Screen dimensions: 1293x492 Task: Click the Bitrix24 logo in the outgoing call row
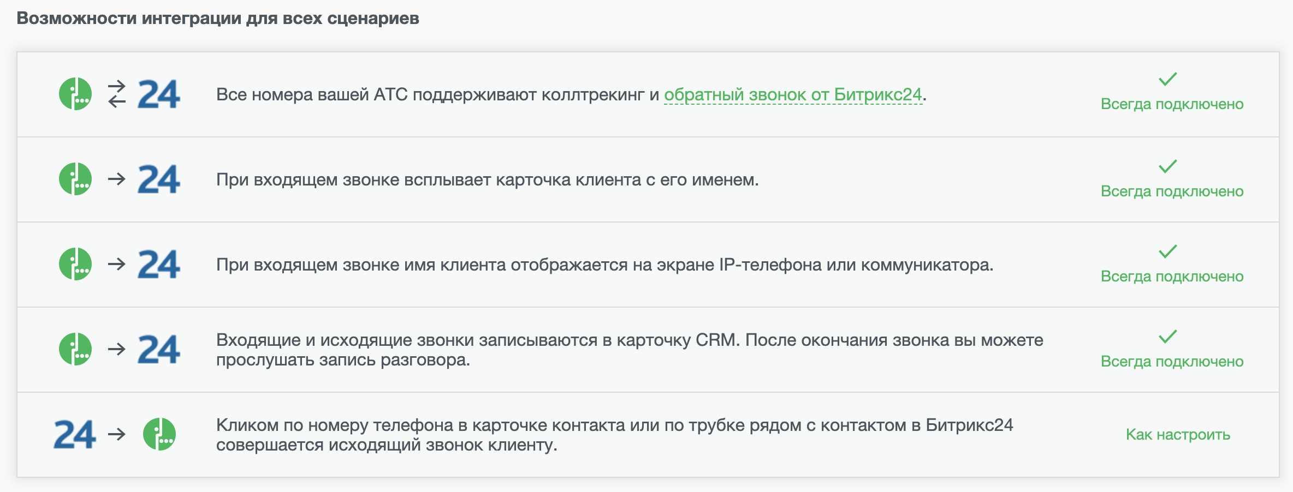(x=75, y=434)
